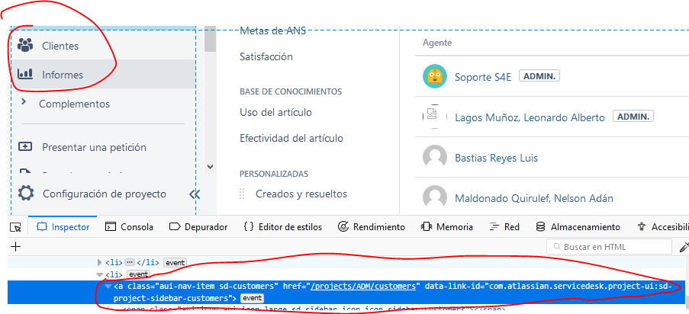The image size is (689, 314).
Task: Switch to the Red tab
Action: click(504, 227)
